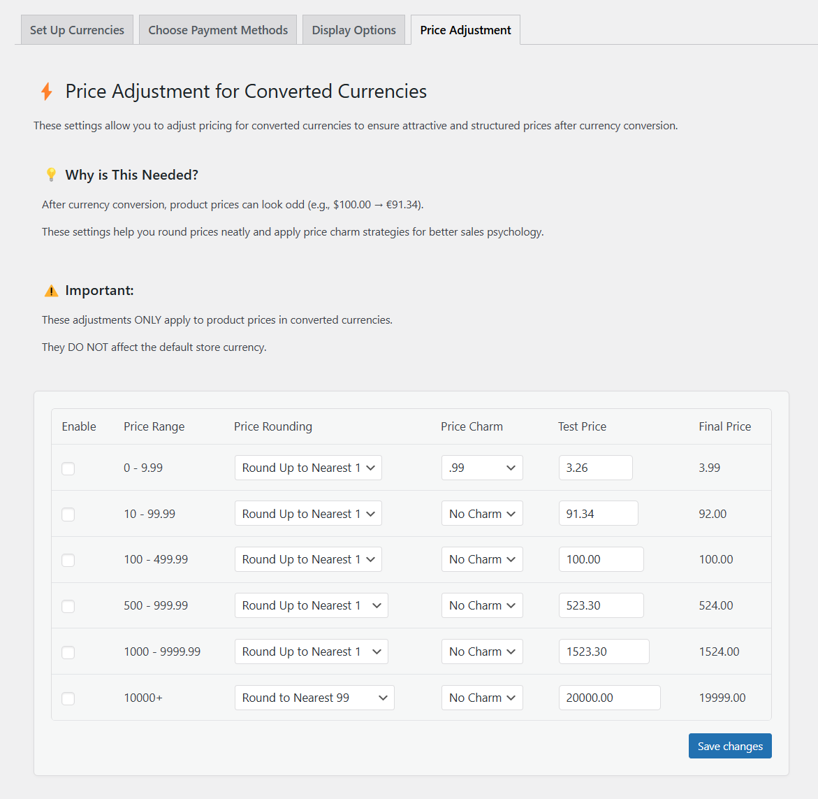Enable the 1000 - 9999.99 price range row
The width and height of the screenshot is (818, 799).
click(x=68, y=652)
